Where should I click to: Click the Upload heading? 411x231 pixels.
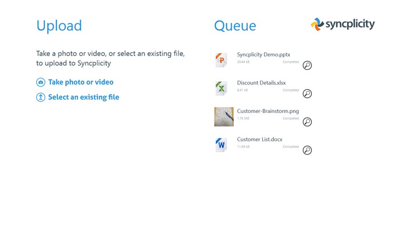coord(59,26)
